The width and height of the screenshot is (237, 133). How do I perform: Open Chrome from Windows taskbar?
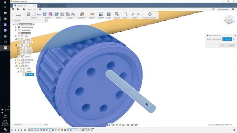pos(5,19)
